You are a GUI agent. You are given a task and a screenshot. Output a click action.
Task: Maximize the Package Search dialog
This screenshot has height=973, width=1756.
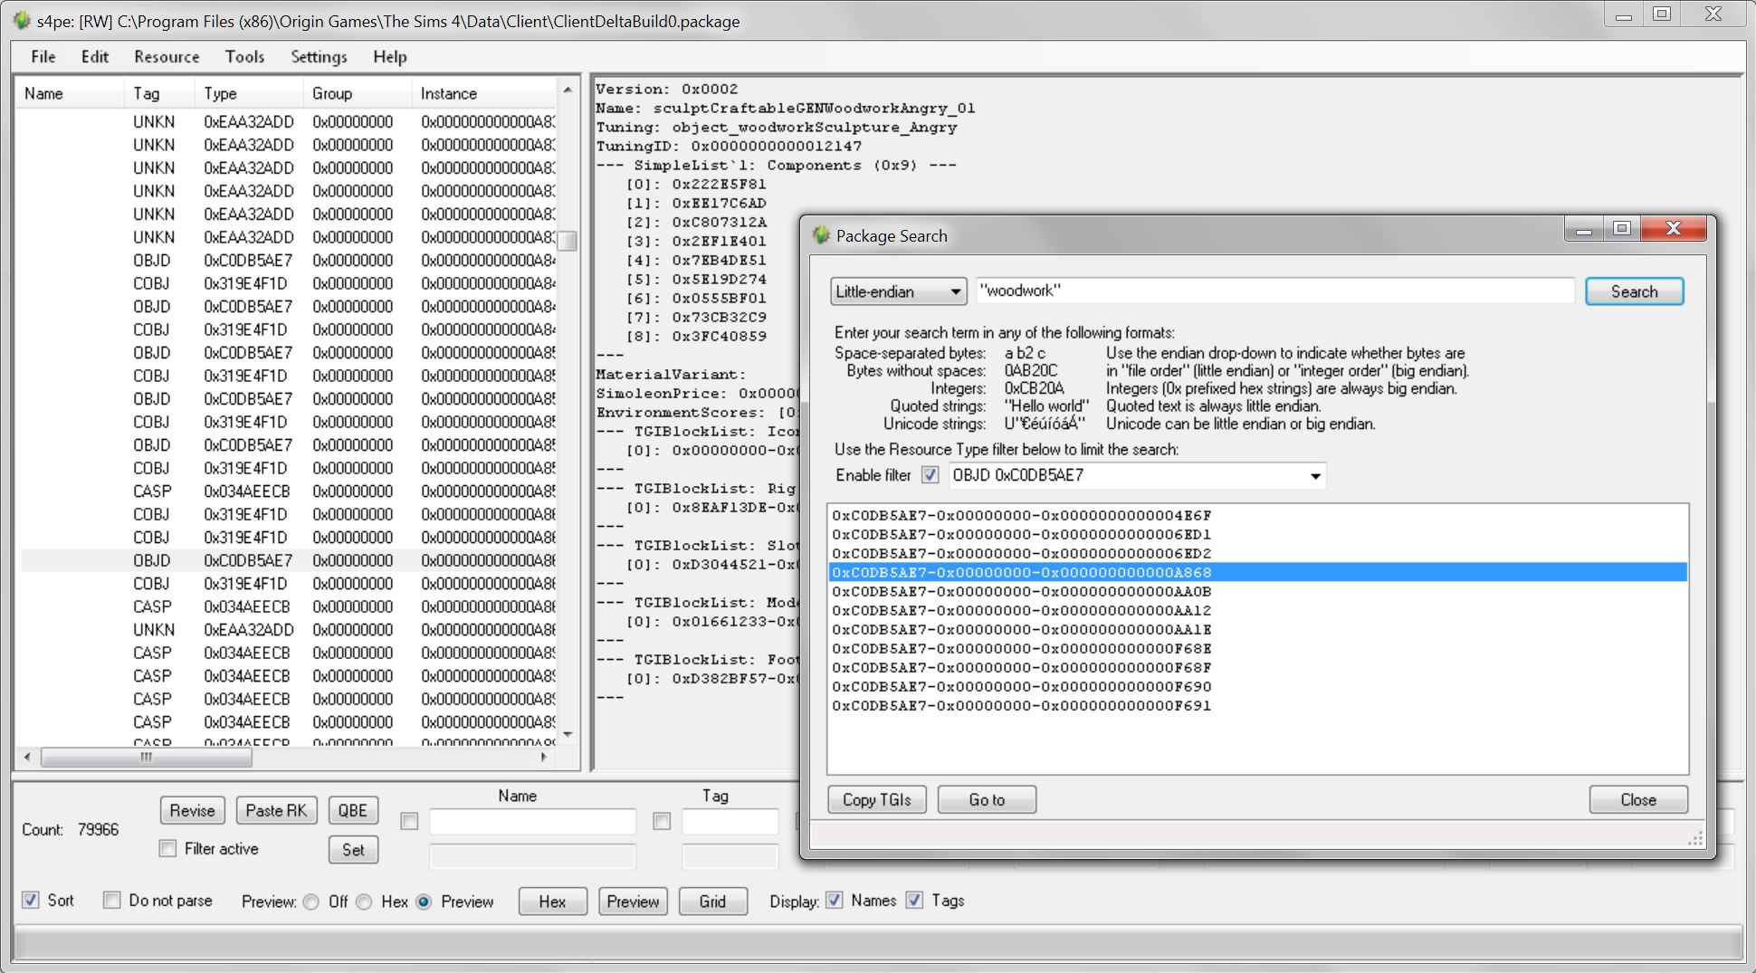1622,230
